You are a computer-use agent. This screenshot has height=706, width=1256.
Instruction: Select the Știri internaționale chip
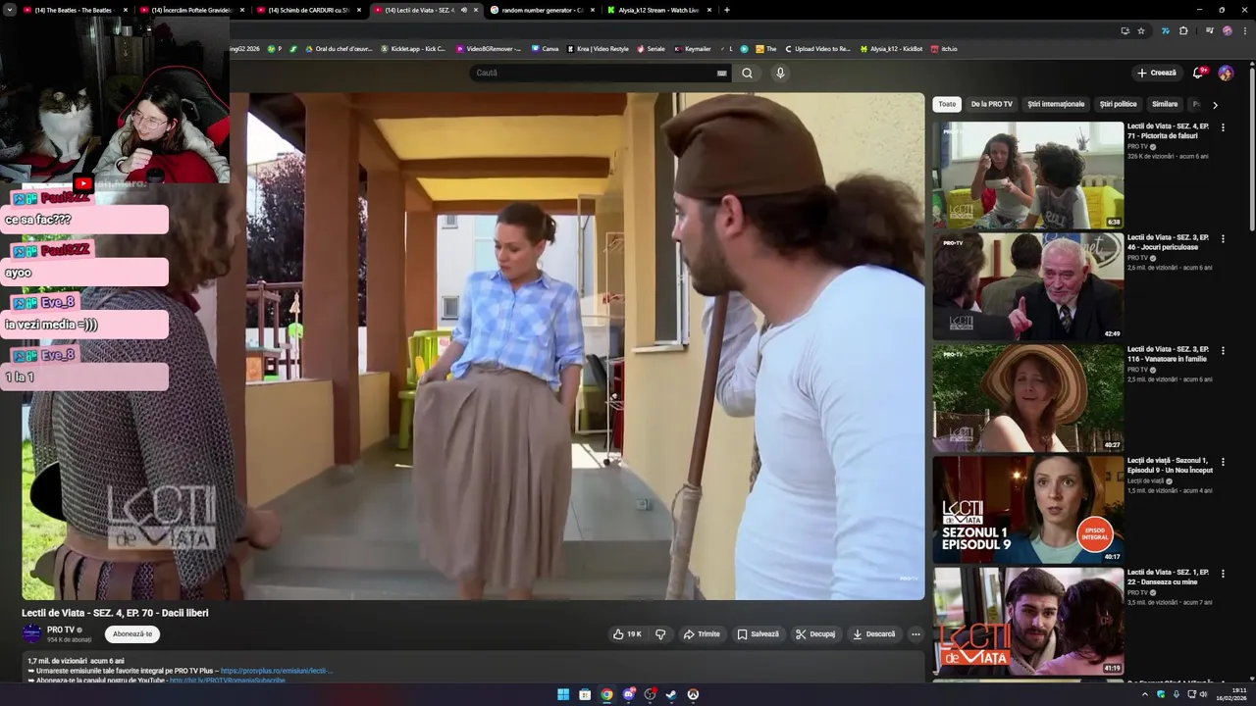pyautogui.click(x=1056, y=104)
